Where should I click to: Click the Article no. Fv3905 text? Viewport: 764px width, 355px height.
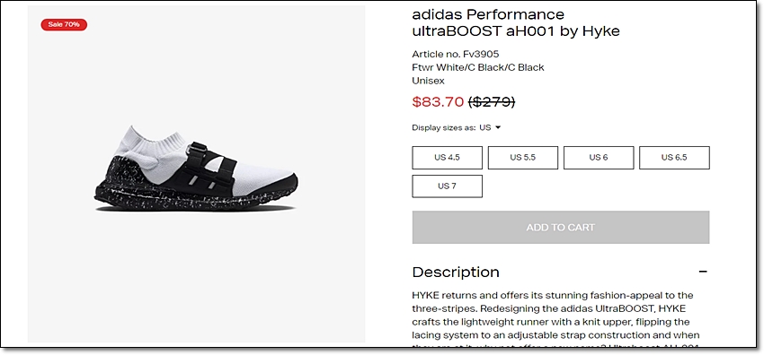tap(456, 54)
